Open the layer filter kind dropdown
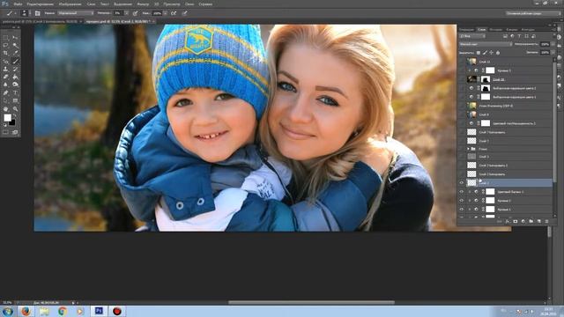The width and height of the screenshot is (564, 317). coord(472,36)
